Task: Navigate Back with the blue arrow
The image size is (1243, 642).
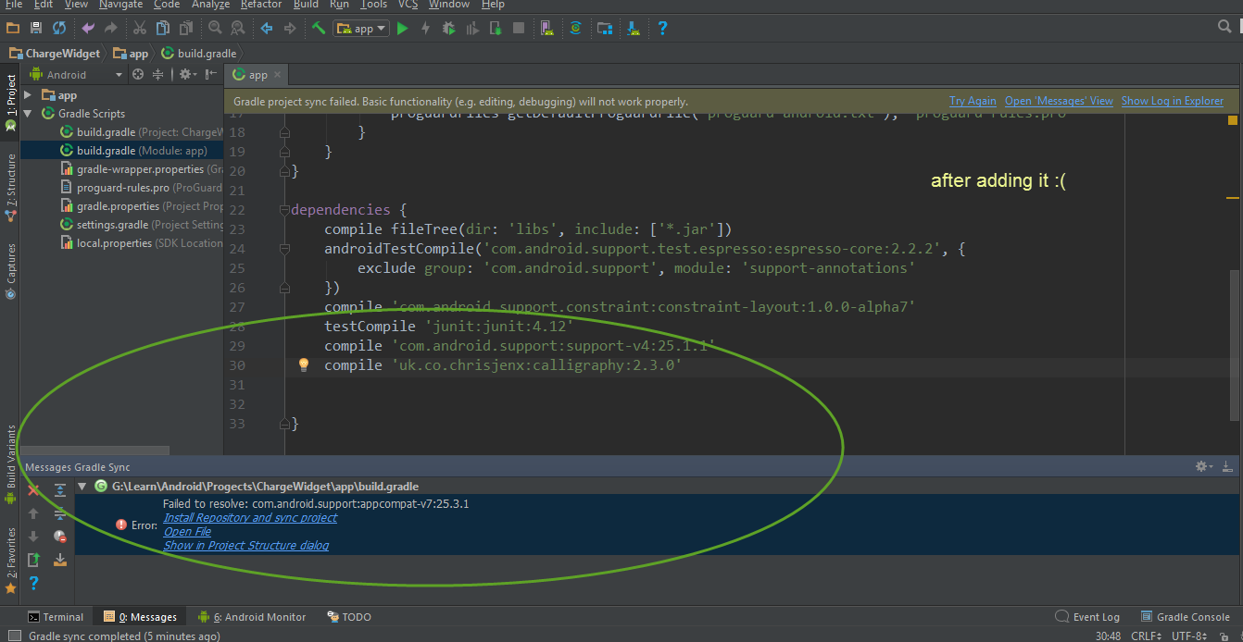Action: coord(267,29)
